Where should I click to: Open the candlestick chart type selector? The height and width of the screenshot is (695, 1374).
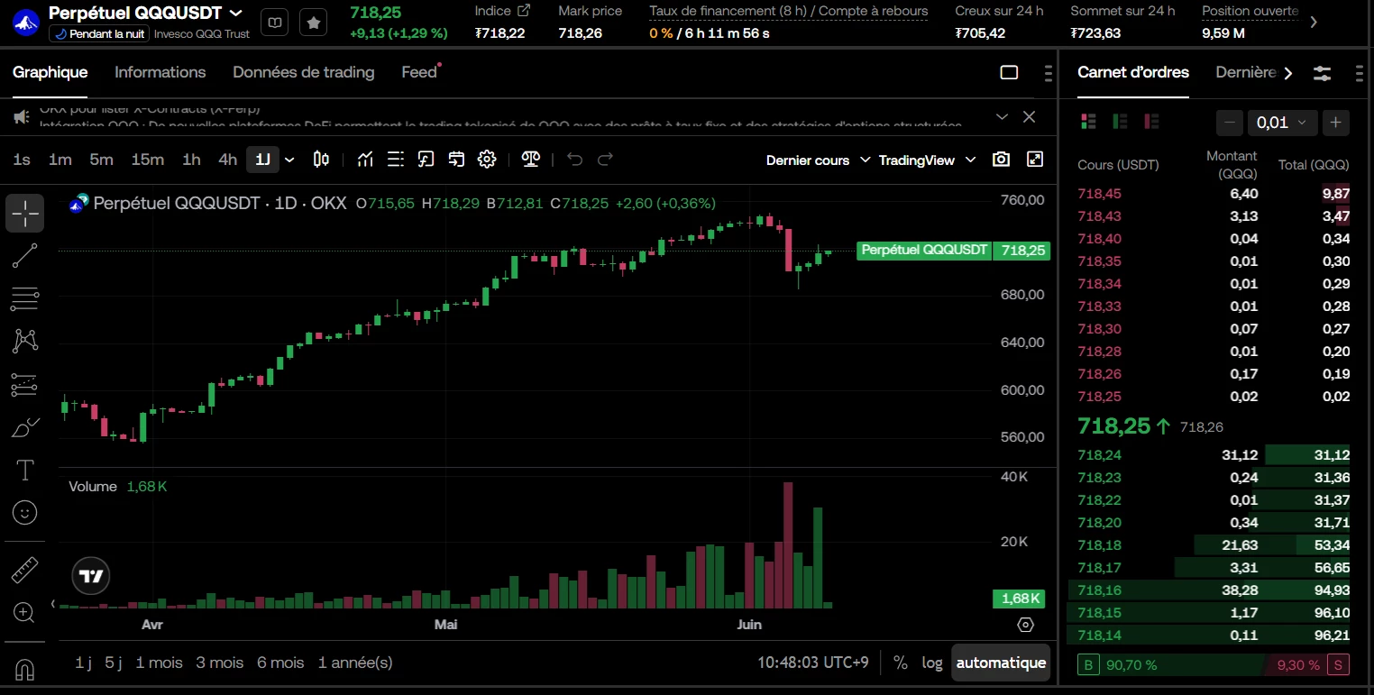321,160
